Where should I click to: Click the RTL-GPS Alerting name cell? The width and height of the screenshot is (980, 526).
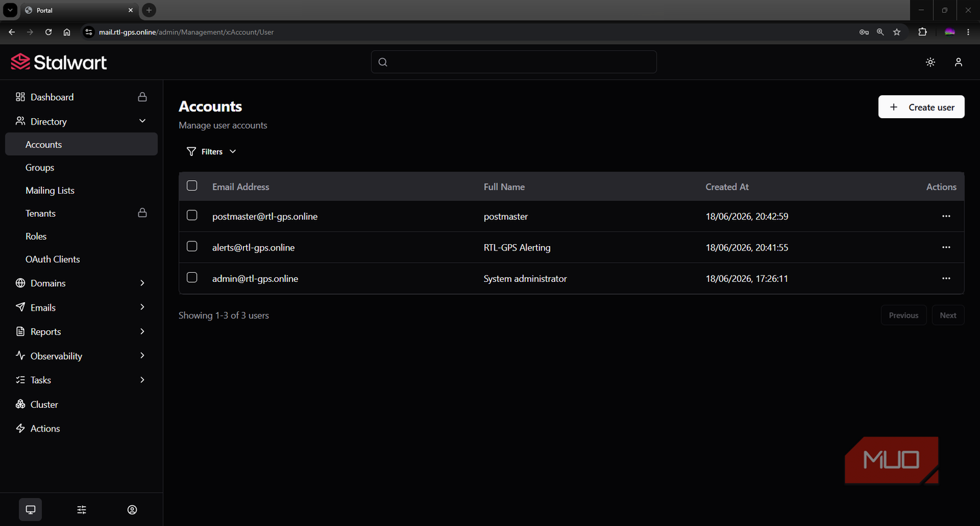(x=517, y=247)
